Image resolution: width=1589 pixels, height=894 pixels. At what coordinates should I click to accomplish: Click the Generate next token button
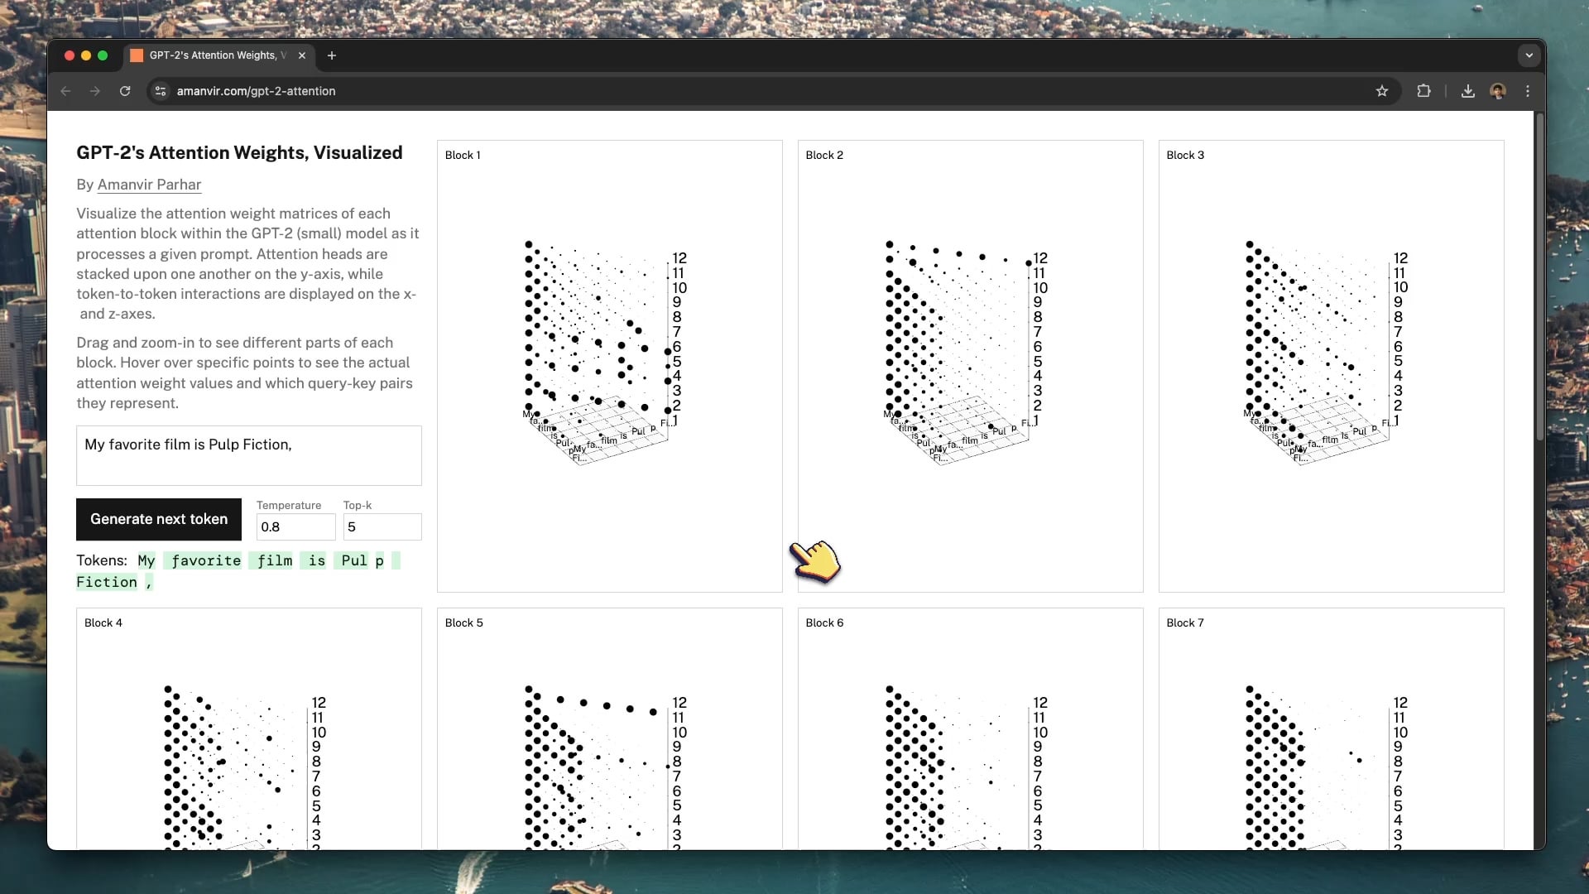[159, 519]
